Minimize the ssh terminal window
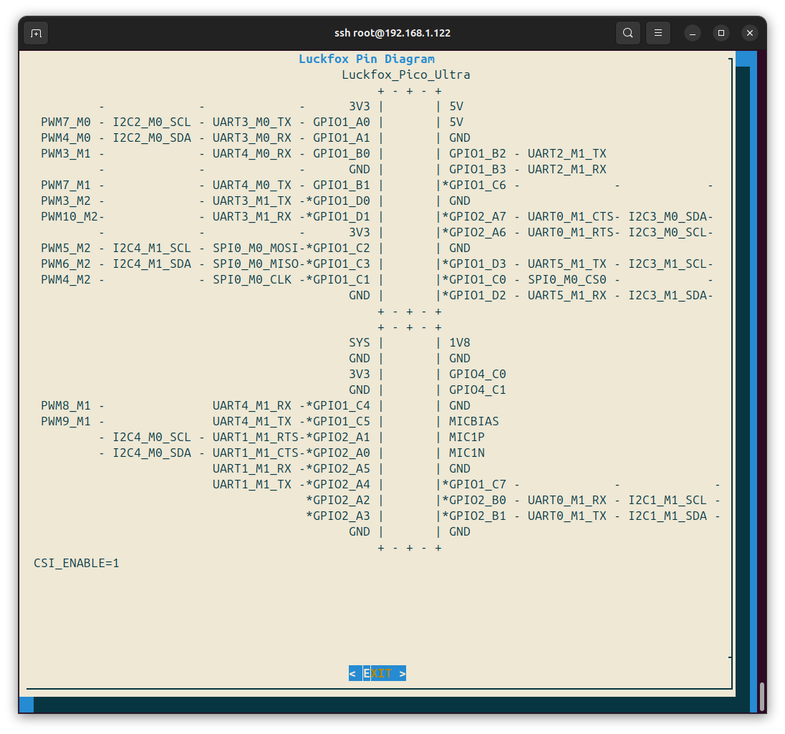 (693, 33)
